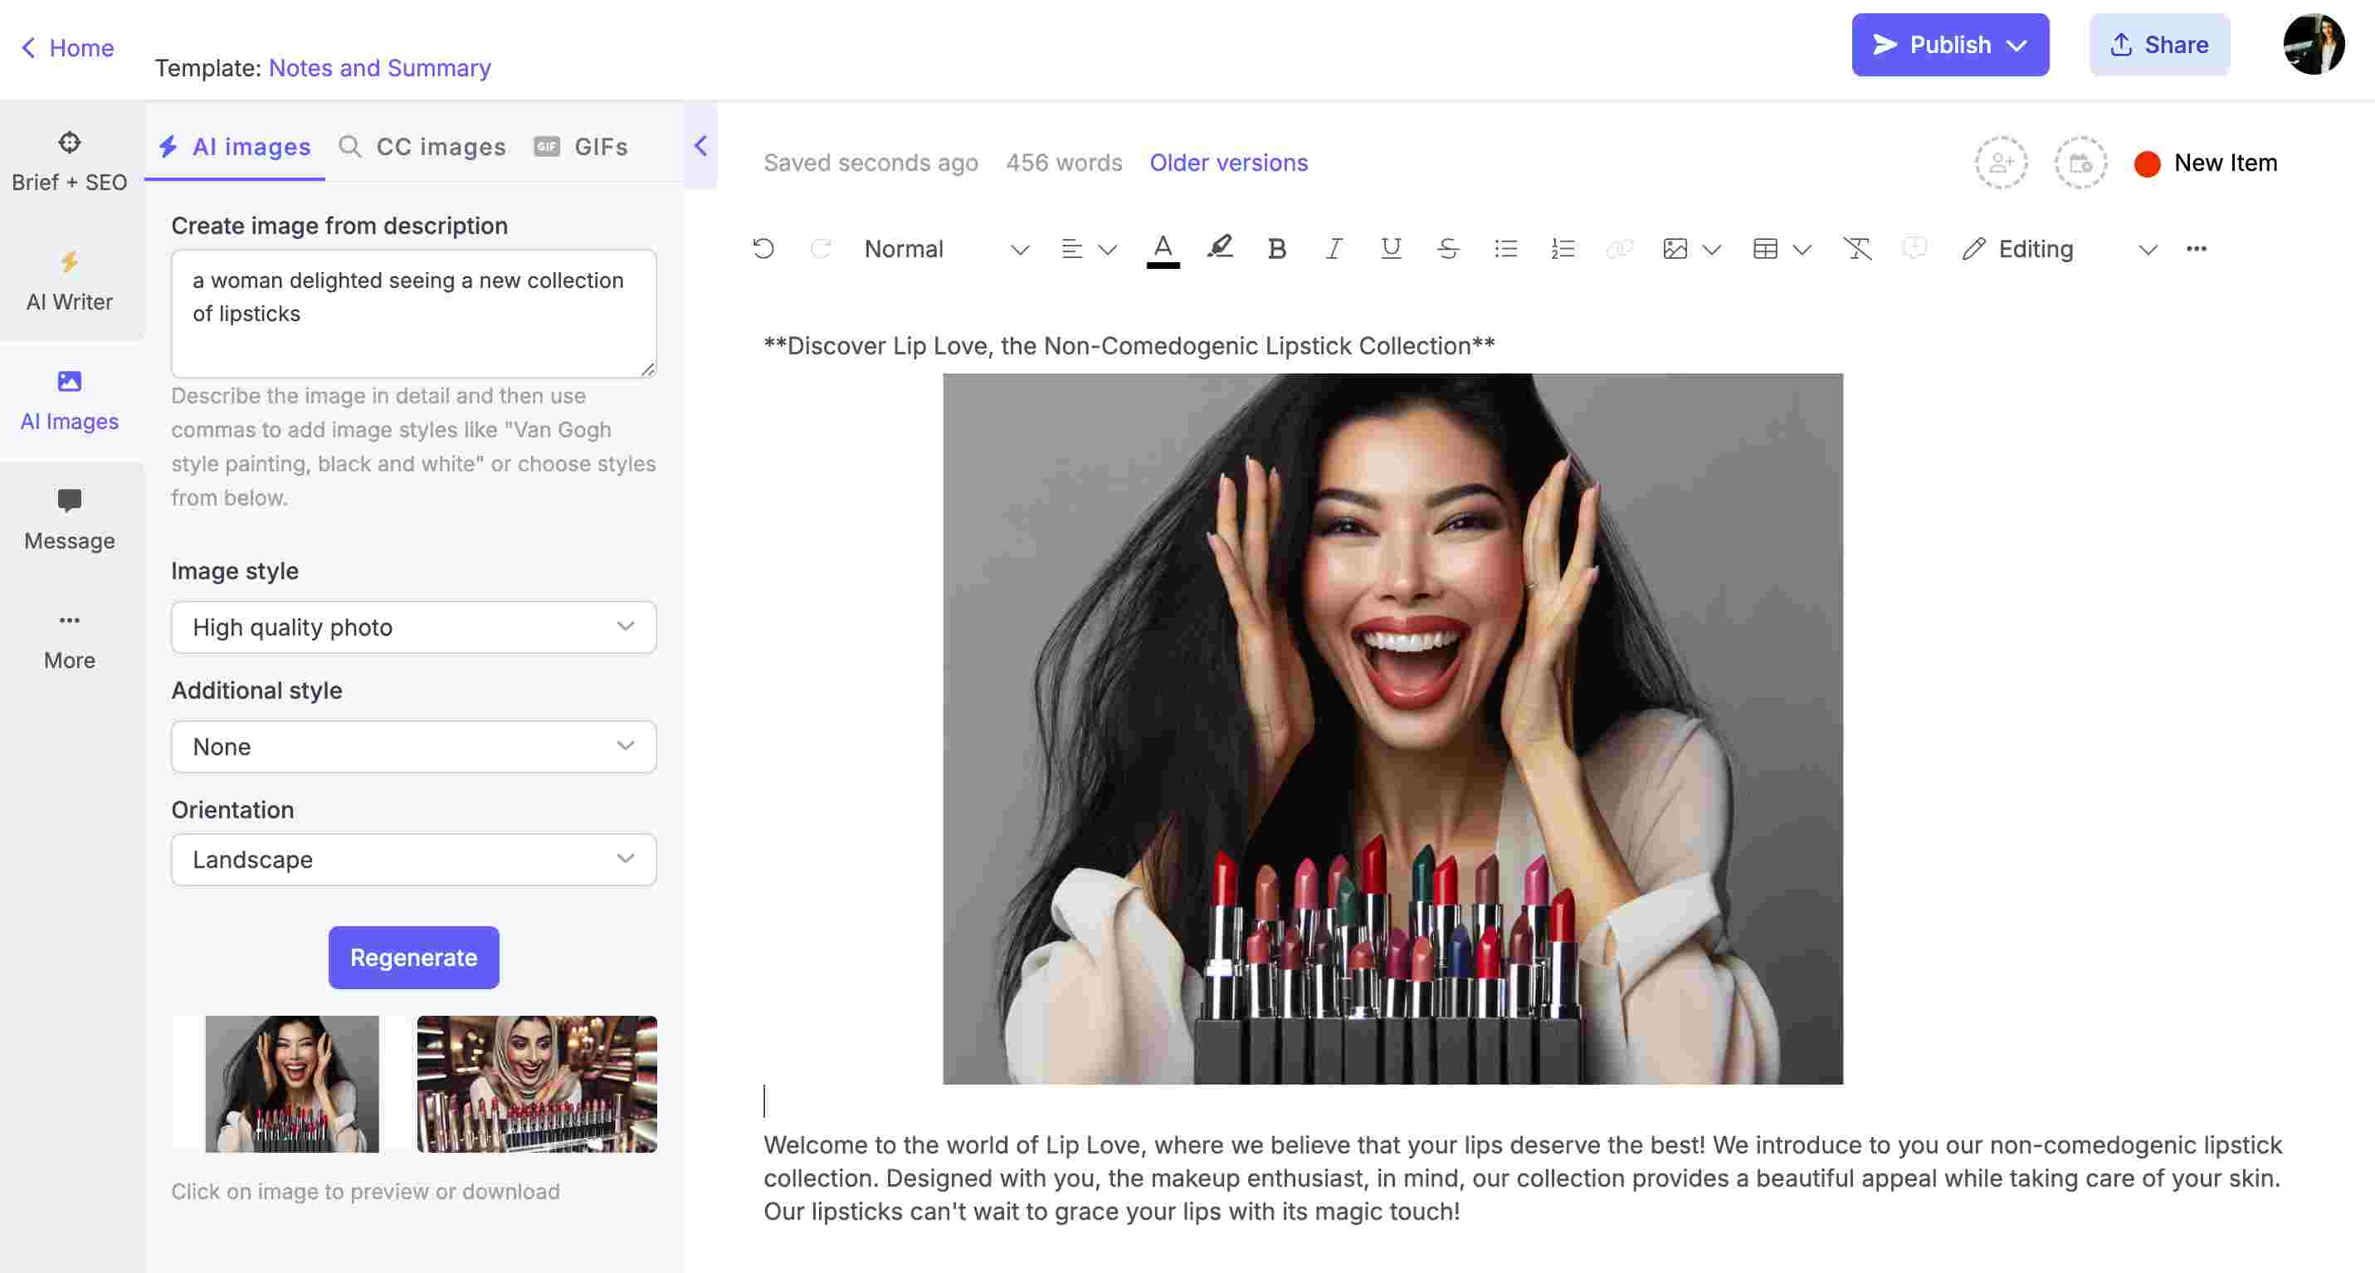Viewport: 2375px width, 1273px height.
Task: Switch to the GIFs tab
Action: tap(581, 147)
